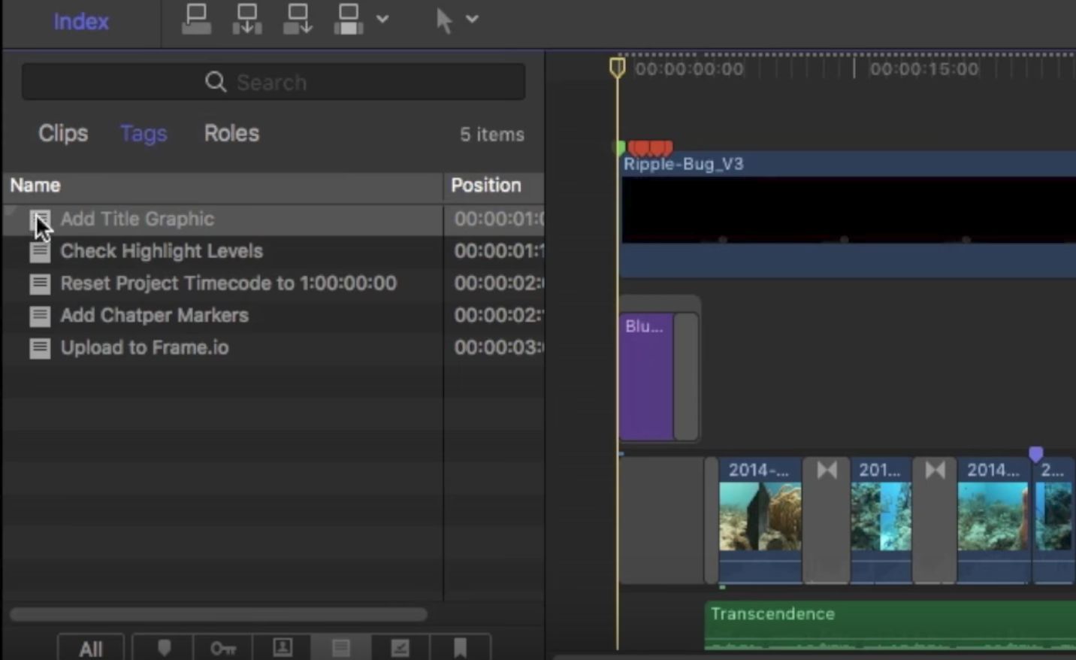Click position value of Upload to Frame.io
The width and height of the screenshot is (1076, 660).
point(499,347)
